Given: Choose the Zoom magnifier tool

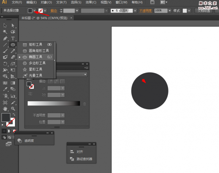Looking at the screenshot, I should coord(13,108).
